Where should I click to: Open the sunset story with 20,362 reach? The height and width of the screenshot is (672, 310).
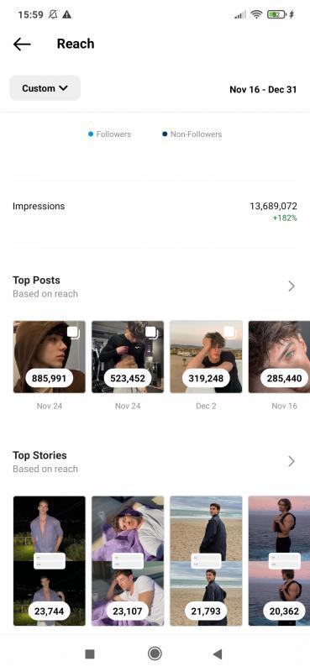[279, 560]
